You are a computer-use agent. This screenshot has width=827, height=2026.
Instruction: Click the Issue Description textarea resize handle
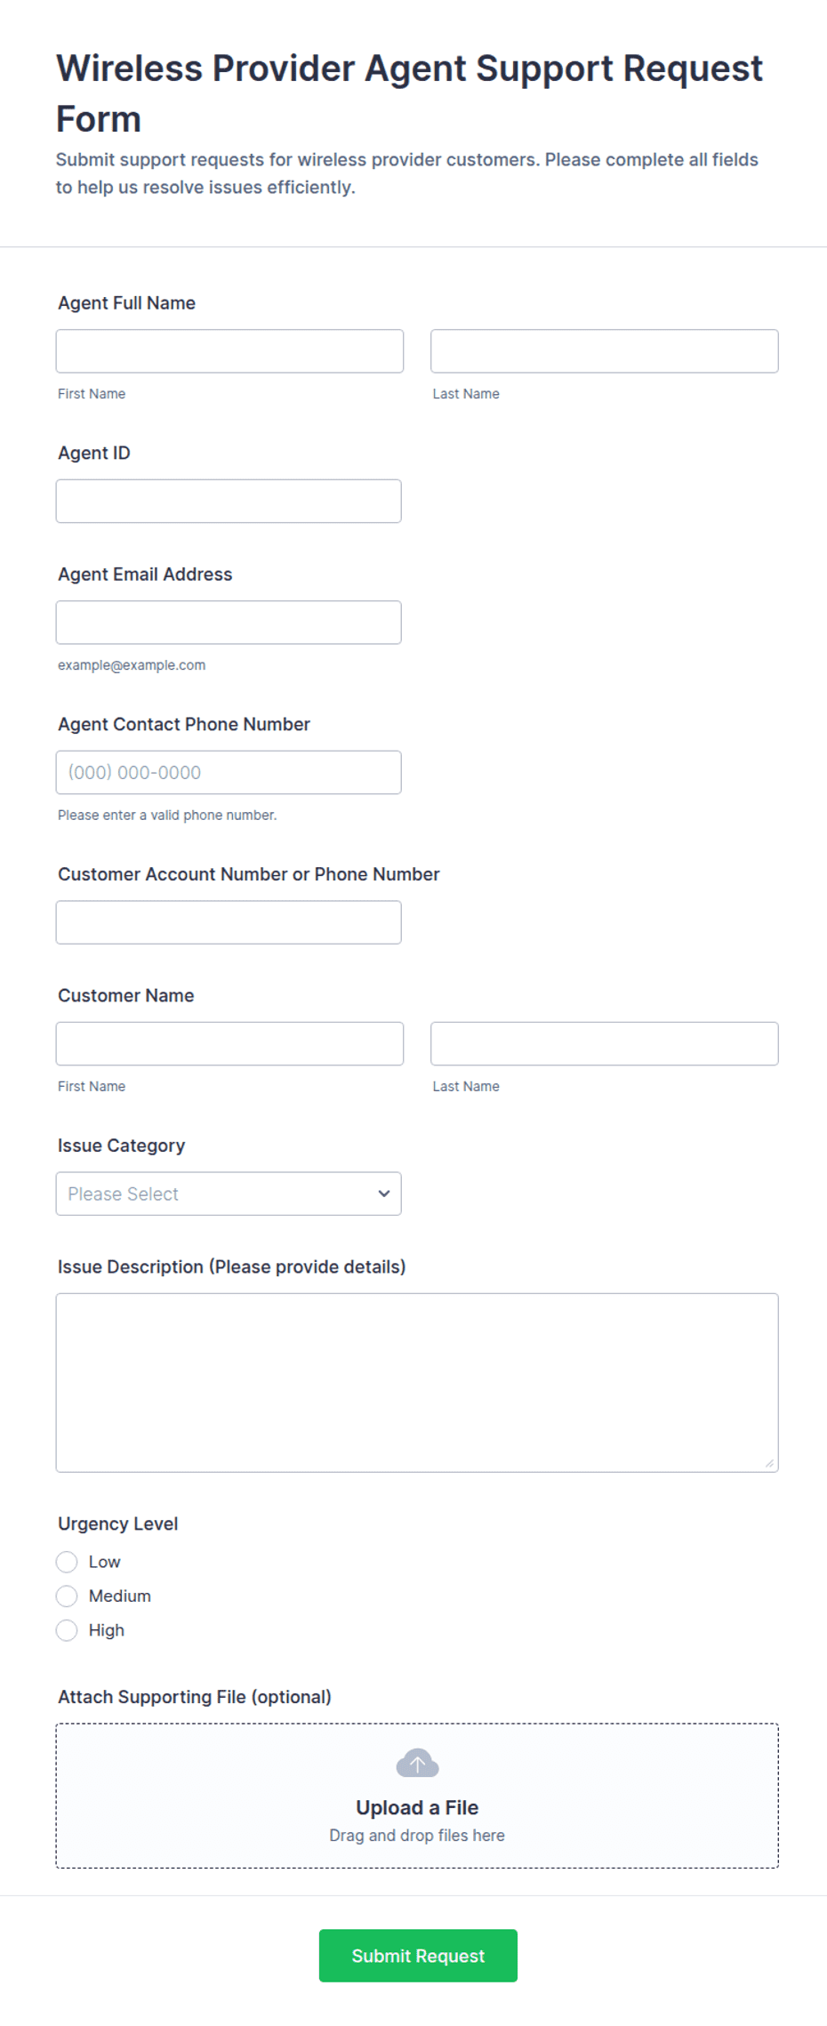770,1464
